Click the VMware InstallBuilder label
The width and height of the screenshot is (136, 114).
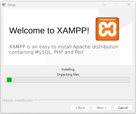(17, 100)
